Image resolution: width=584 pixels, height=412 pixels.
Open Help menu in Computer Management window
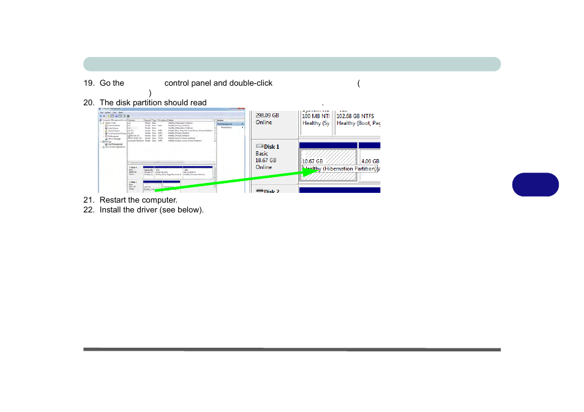click(x=121, y=113)
